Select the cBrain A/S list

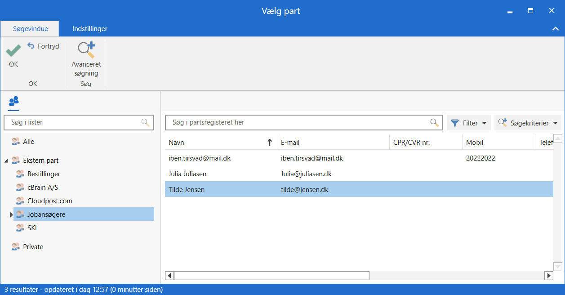click(43, 188)
